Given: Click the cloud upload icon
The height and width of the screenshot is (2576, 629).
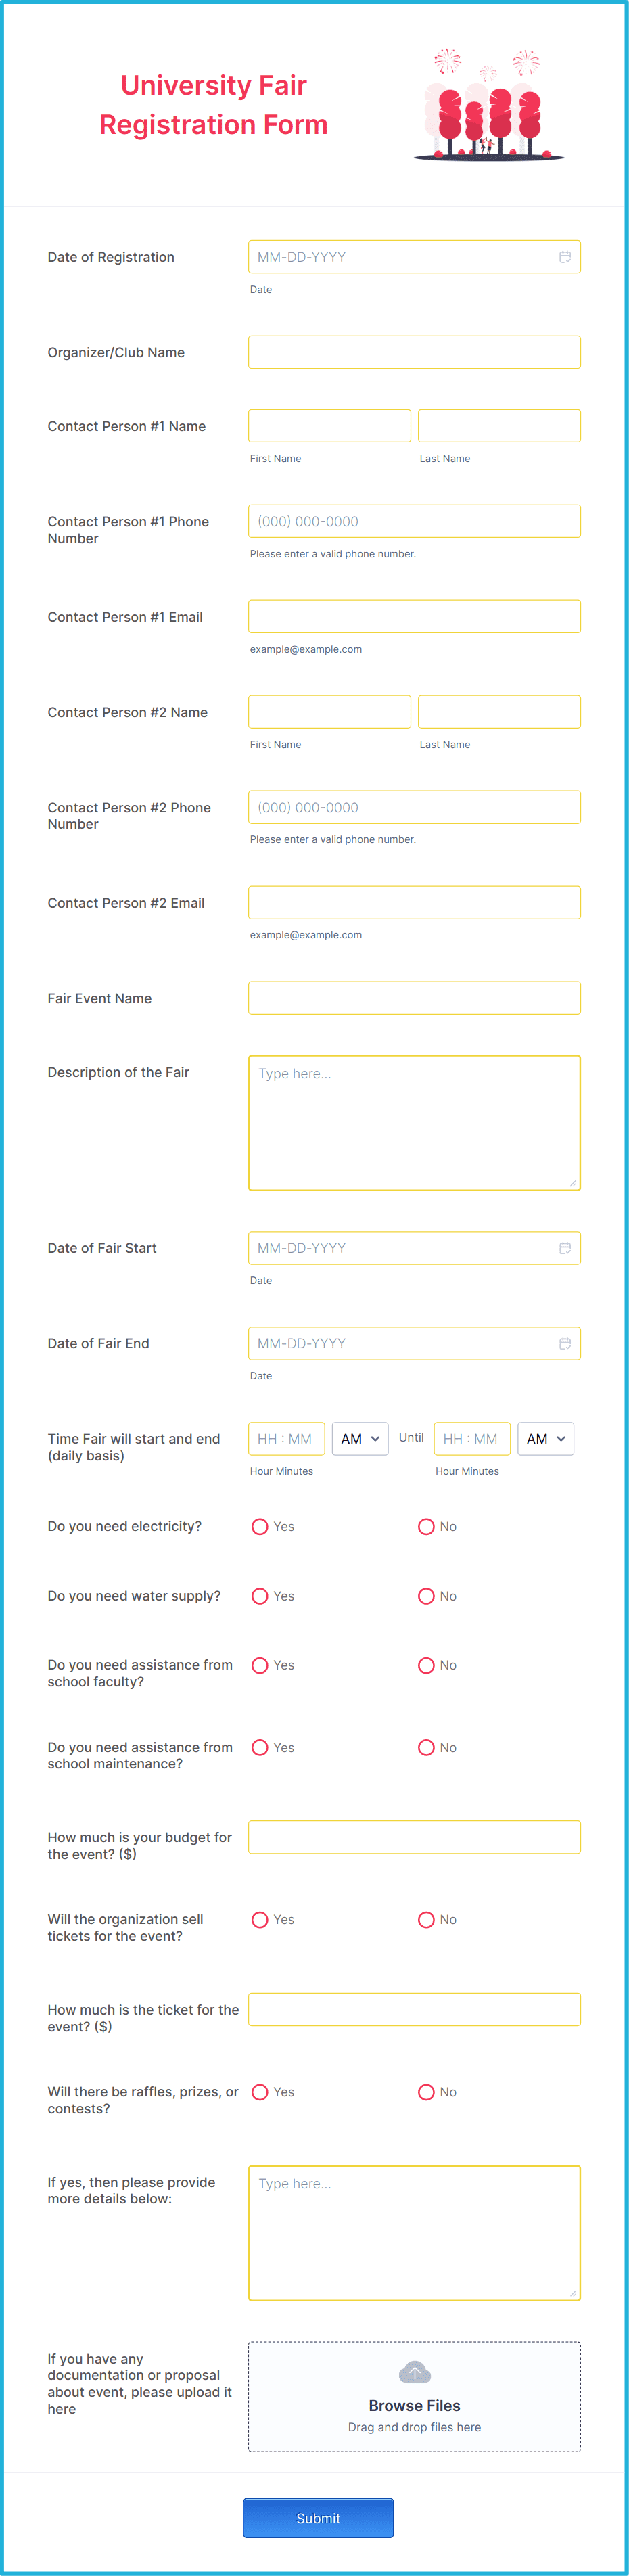Looking at the screenshot, I should [414, 2371].
